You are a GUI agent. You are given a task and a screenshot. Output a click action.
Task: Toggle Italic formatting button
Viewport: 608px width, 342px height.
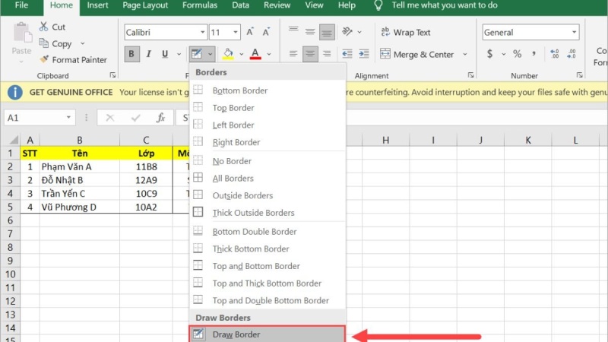[x=148, y=54]
